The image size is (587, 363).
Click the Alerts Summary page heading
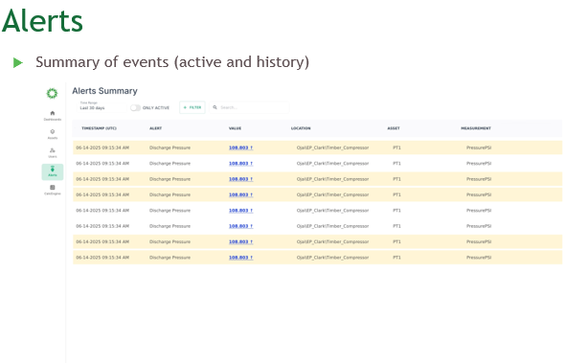[x=104, y=91]
